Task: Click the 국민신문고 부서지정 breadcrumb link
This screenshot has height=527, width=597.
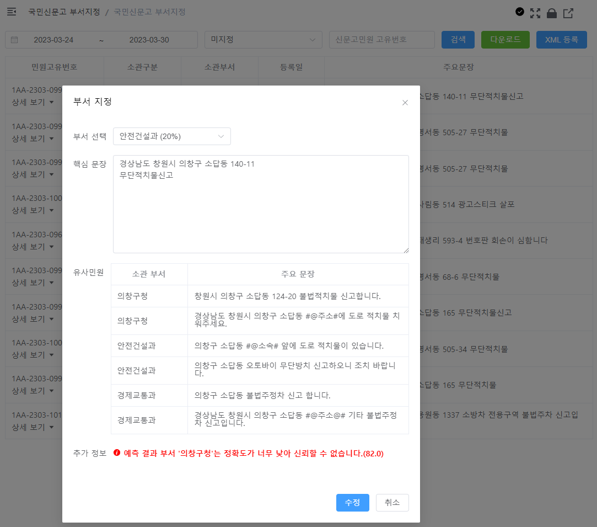Action: tap(64, 12)
